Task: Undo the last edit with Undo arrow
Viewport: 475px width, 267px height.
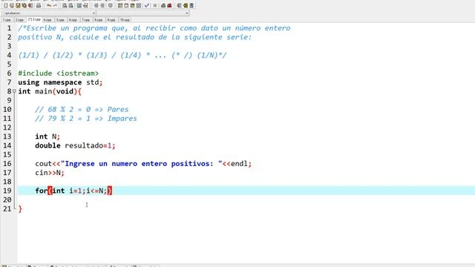Action: 49,5
